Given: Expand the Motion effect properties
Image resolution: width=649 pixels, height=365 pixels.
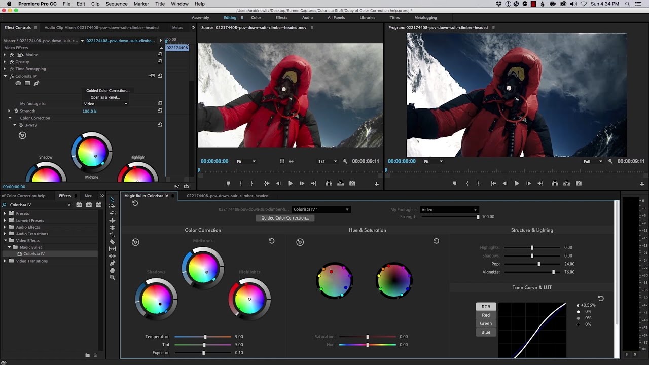Looking at the screenshot, I should 5,55.
